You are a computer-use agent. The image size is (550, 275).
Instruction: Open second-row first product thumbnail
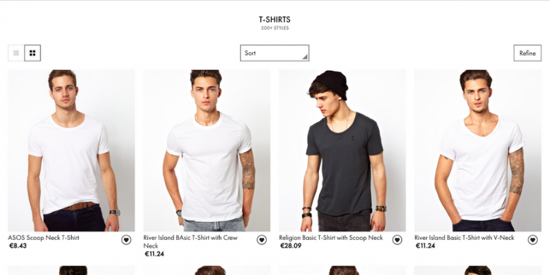(x=71, y=270)
